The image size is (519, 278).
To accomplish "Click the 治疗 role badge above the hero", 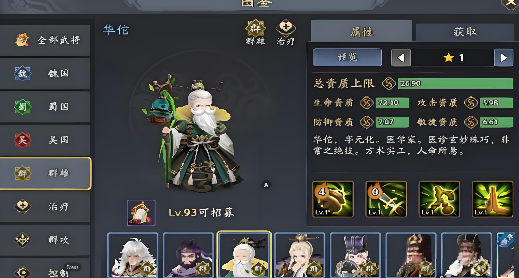I will (286, 32).
